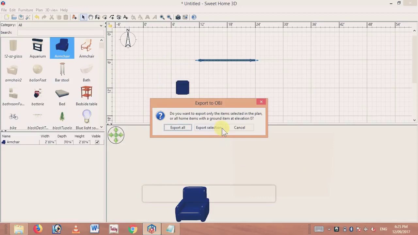
Task: Cancel the Export to OBJ dialog
Action: click(x=239, y=128)
